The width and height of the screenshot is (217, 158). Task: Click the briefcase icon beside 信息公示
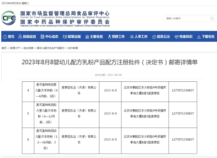pos(154,37)
